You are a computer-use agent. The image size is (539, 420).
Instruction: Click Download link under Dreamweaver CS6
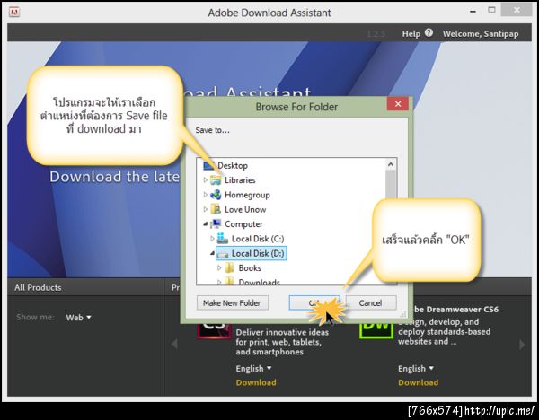click(x=418, y=382)
